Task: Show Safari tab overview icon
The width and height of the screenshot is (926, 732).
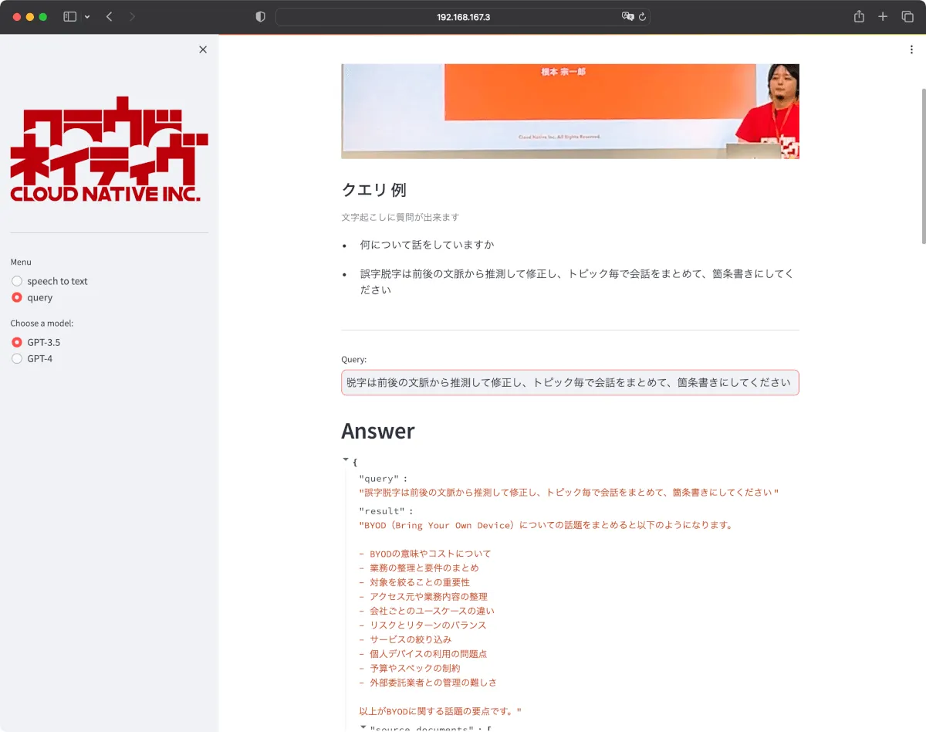Action: (907, 16)
